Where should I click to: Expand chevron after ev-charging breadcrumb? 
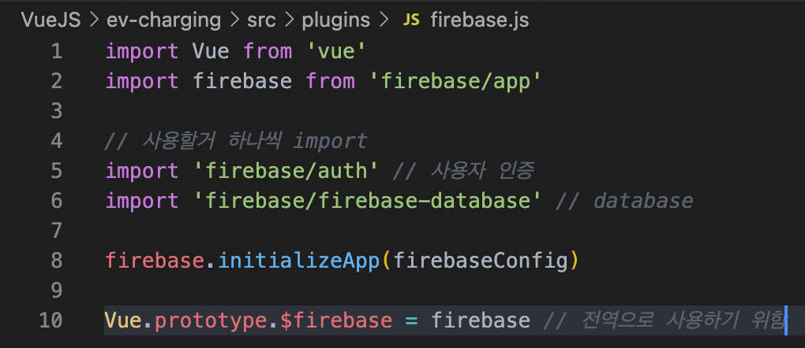tap(234, 20)
